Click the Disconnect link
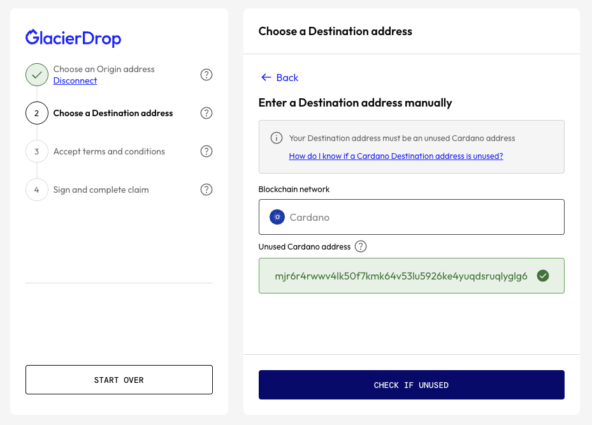 pos(75,81)
